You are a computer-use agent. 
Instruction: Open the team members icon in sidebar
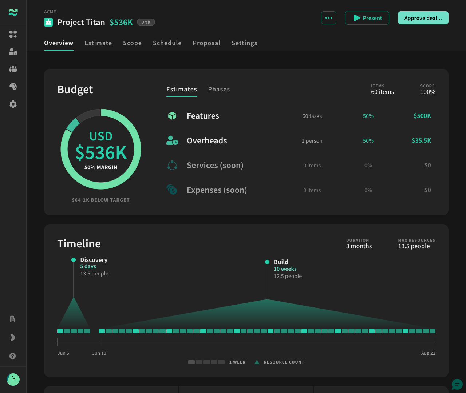point(13,69)
